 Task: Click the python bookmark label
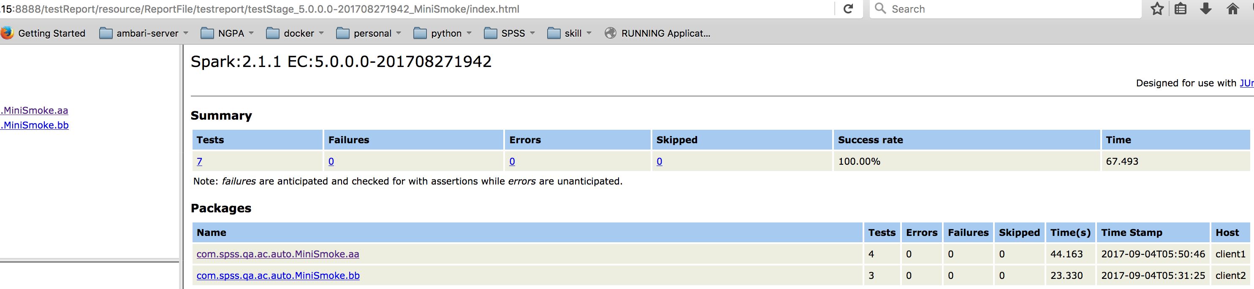click(x=446, y=34)
